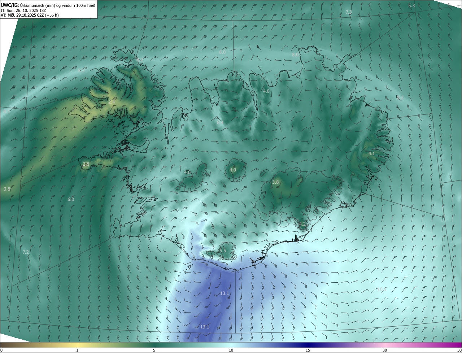The width and height of the screenshot is (462, 353).
Task: Click the 4.1 value in East Iceland
Action: click(371, 154)
